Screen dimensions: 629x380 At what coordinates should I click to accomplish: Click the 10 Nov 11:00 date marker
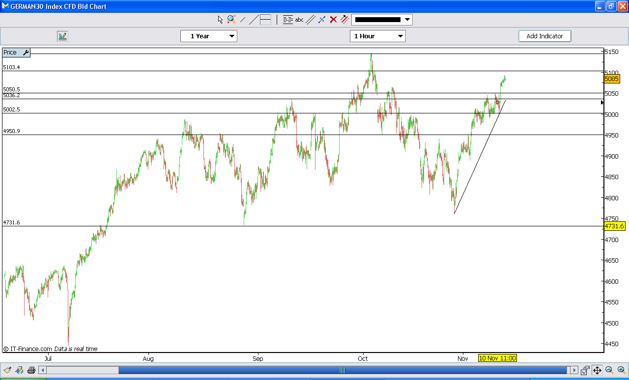(x=497, y=358)
